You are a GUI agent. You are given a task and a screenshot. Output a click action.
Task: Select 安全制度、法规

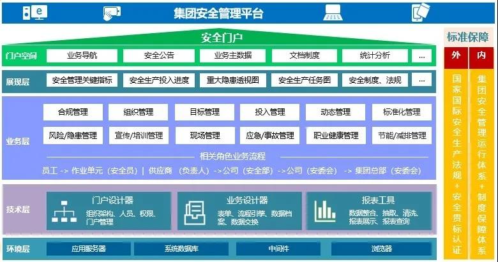pyautogui.click(x=375, y=80)
